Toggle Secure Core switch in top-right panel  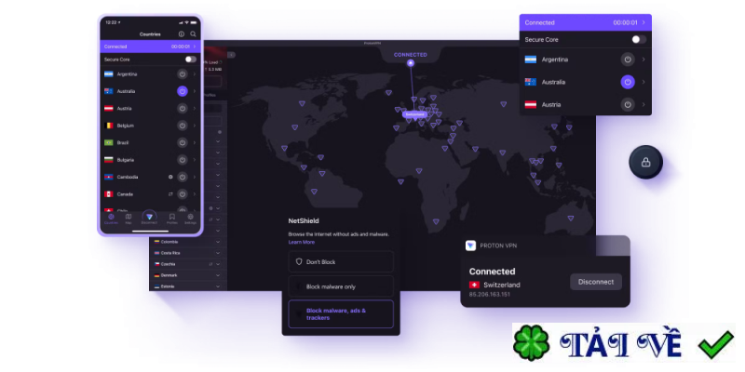639,39
